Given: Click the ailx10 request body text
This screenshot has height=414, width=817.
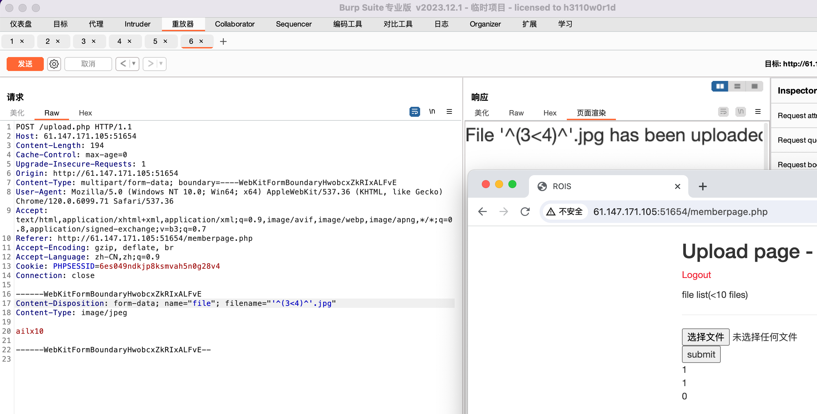Looking at the screenshot, I should (30, 331).
